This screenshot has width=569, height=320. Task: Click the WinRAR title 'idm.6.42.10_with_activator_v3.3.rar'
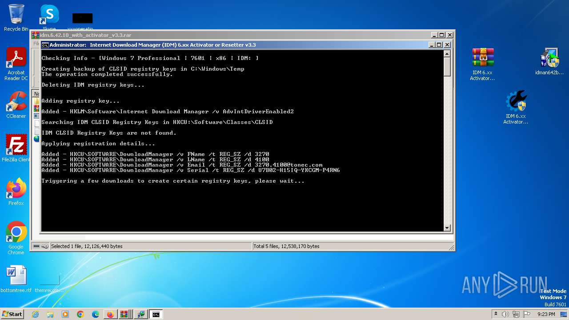pos(86,35)
